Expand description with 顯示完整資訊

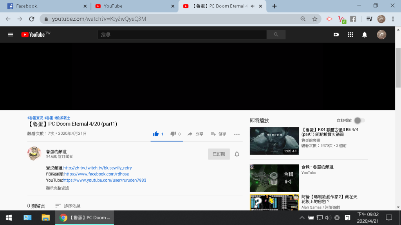click(x=57, y=188)
